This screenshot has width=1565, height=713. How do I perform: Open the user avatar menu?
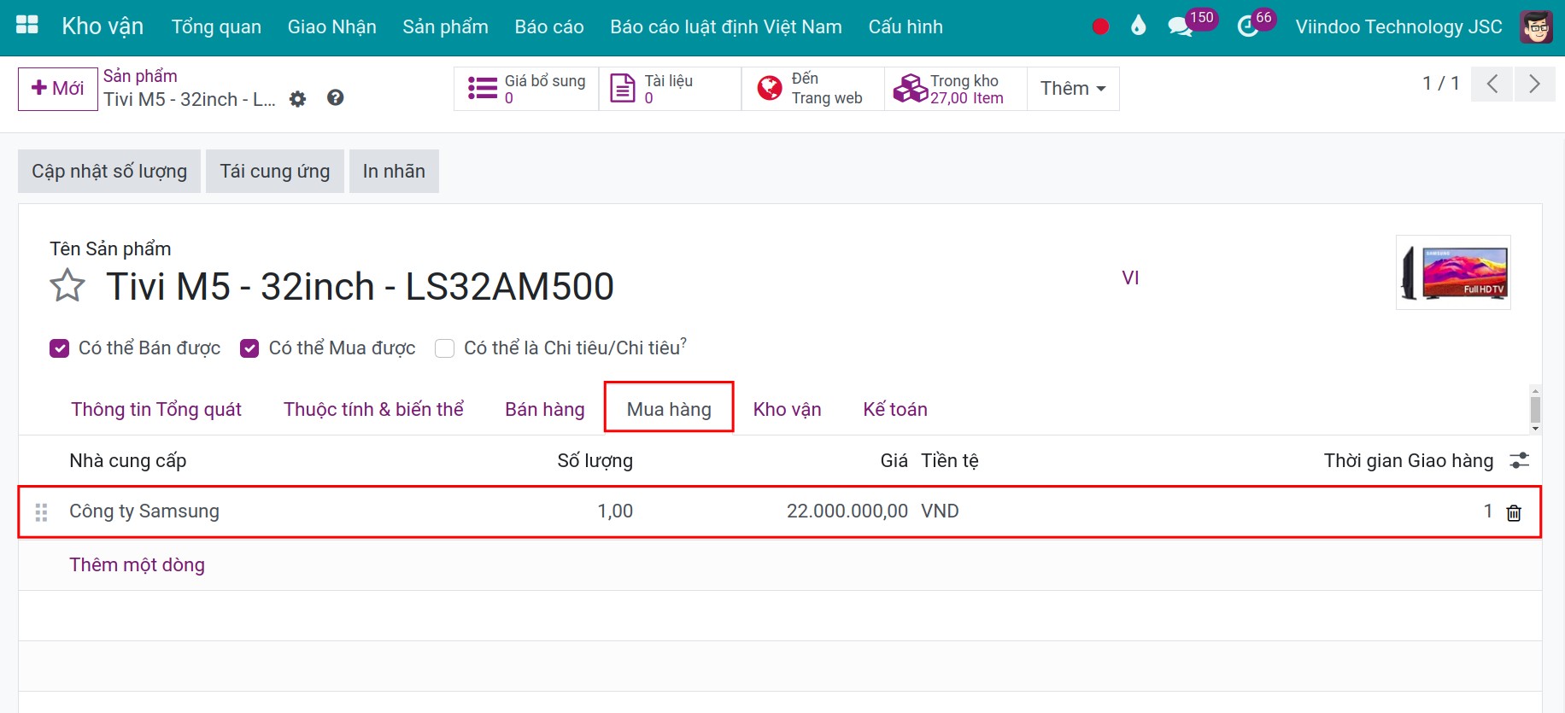1536,26
